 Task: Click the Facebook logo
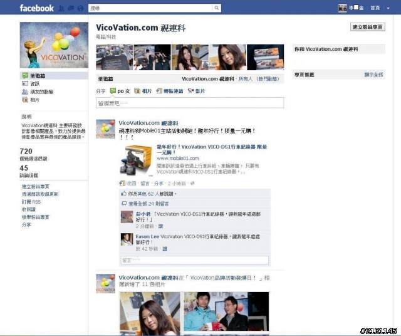coord(36,8)
